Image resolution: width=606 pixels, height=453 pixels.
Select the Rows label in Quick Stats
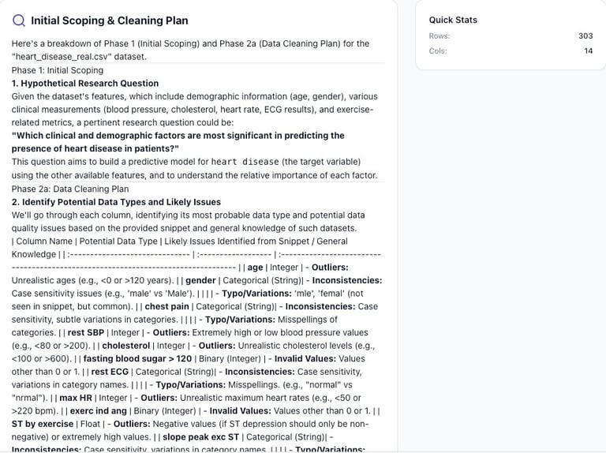click(x=440, y=36)
